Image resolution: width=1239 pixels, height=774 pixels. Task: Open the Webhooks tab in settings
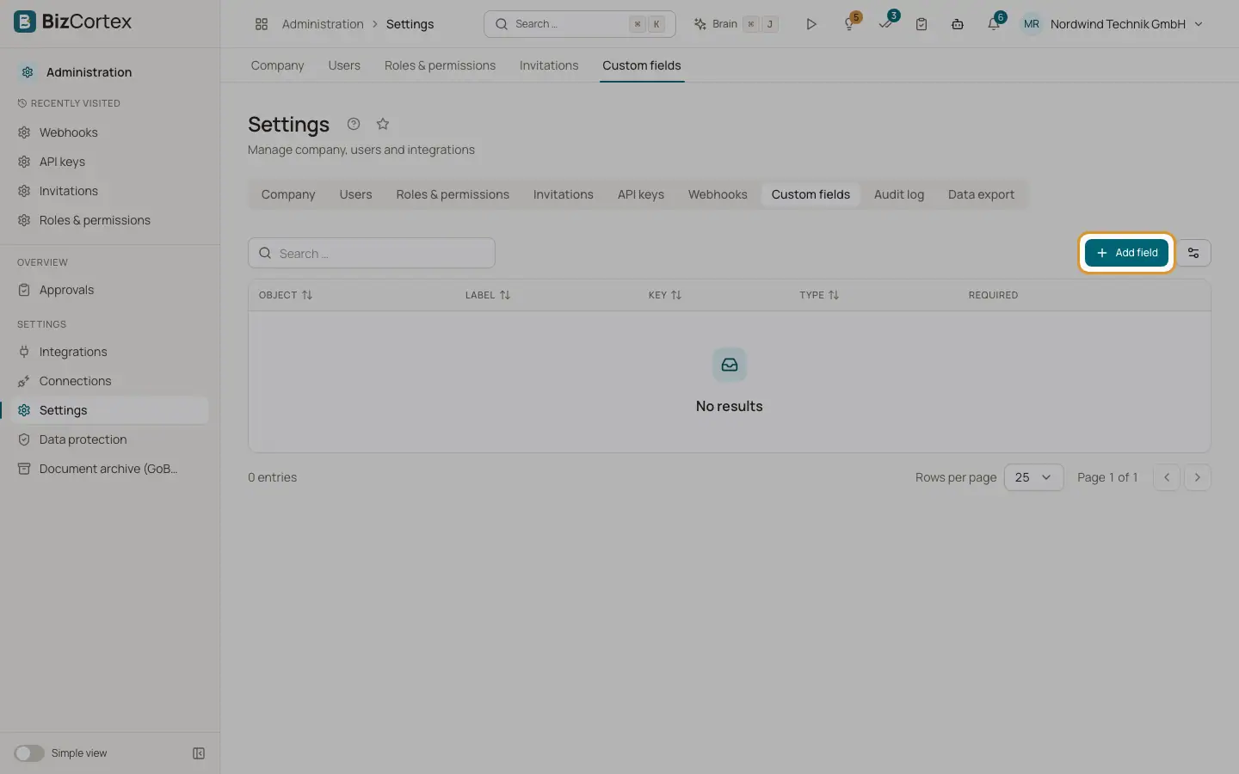click(x=718, y=194)
